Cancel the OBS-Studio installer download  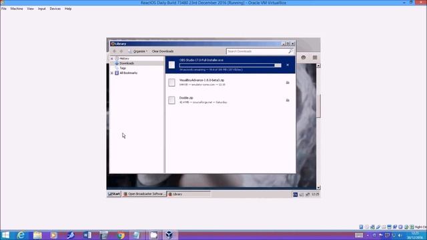point(288,65)
